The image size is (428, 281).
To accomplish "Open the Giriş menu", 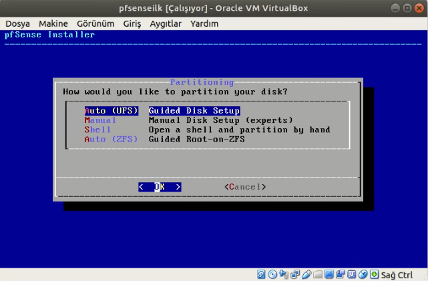I will pos(132,24).
